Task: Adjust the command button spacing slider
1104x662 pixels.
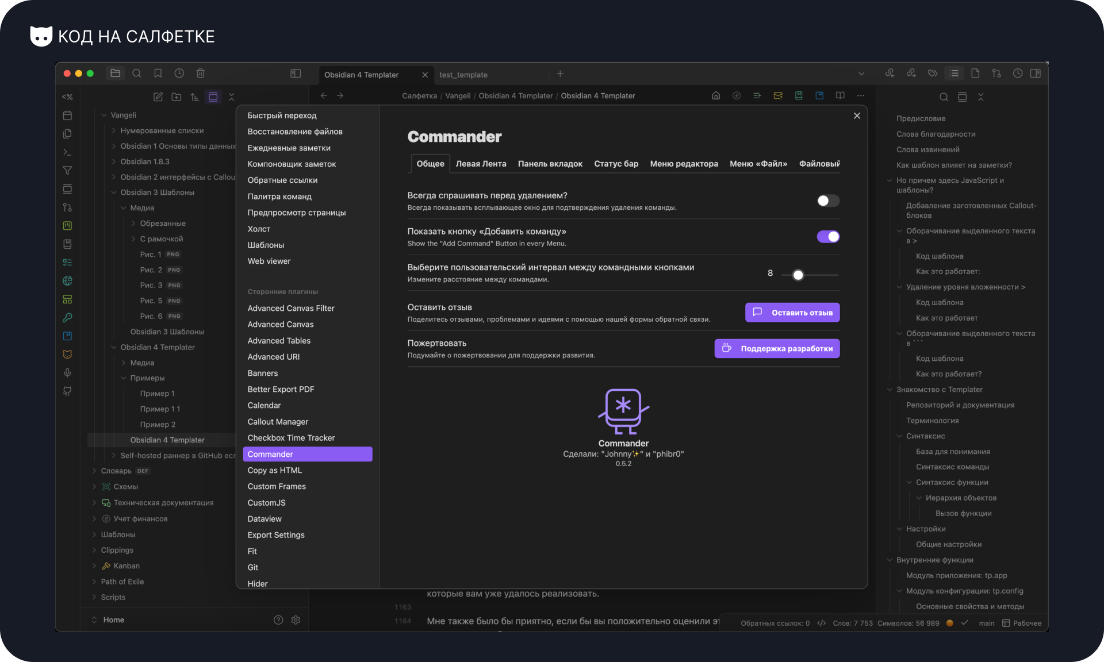Action: tap(810, 275)
